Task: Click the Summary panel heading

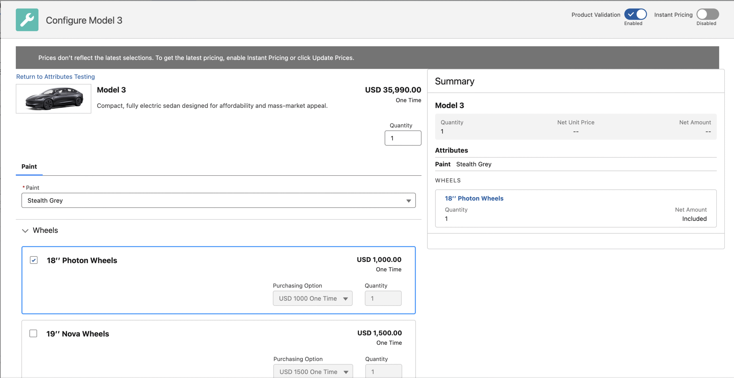Action: (x=454, y=81)
